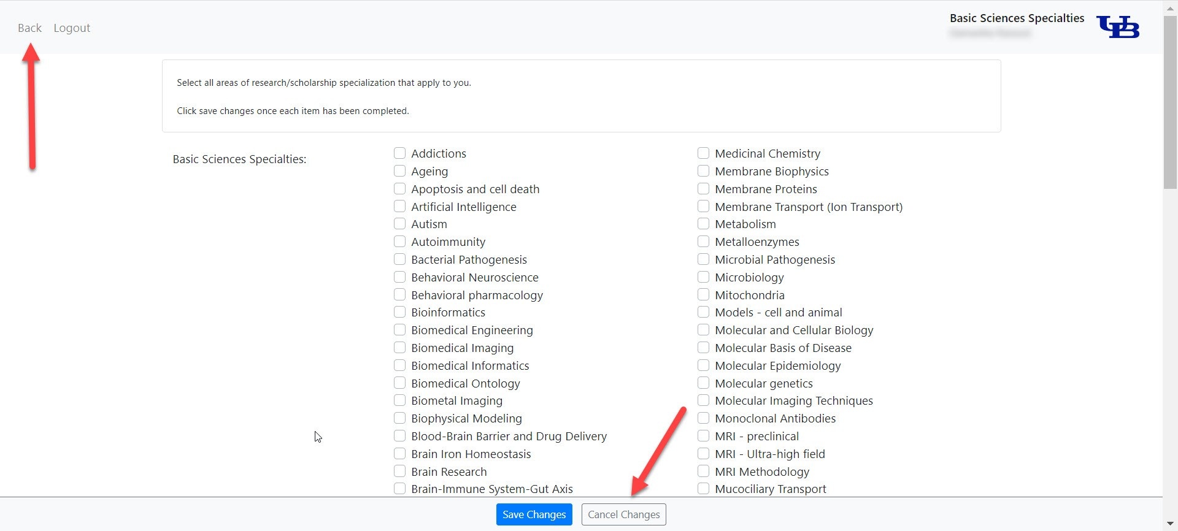Tick the Medicinal Chemistry checkbox
The height and width of the screenshot is (531, 1178).
(704, 153)
